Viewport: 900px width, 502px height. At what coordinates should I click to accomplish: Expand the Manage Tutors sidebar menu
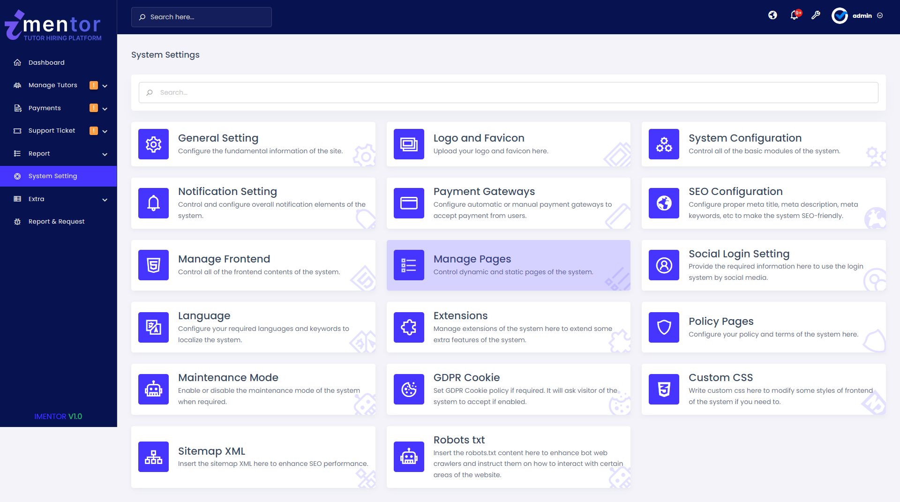(x=53, y=85)
